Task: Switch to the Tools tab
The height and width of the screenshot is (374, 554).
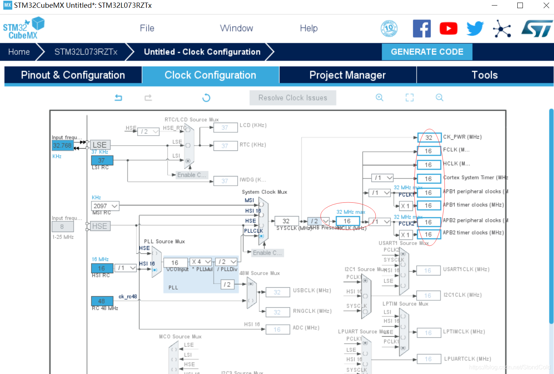Action: (485, 75)
